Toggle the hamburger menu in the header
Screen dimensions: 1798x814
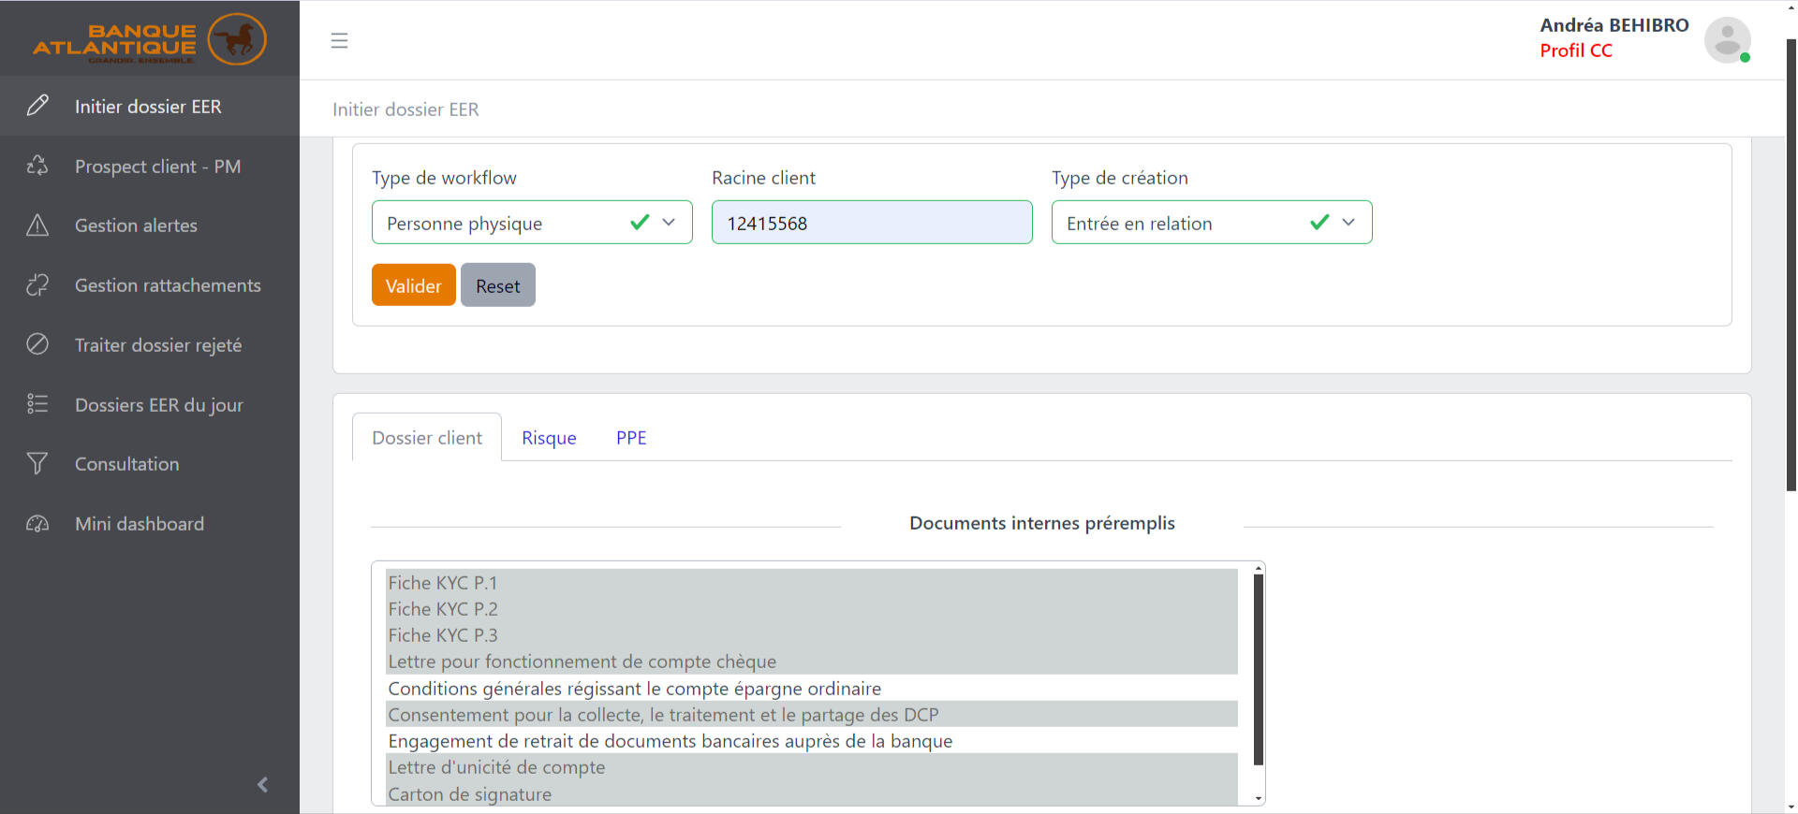pyautogui.click(x=339, y=40)
